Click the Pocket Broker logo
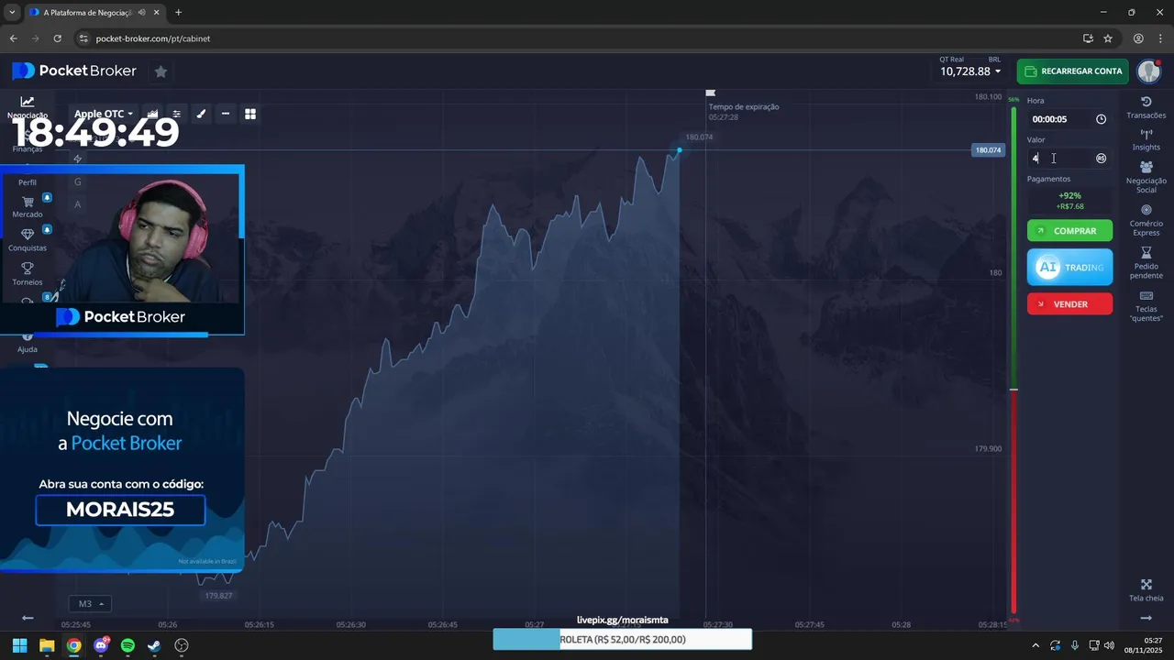Screen dimensions: 1174x660 [74, 71]
